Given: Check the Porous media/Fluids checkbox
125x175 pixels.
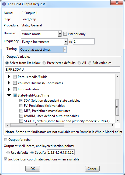Looking at the screenshot, I should pyautogui.click(x=15, y=77).
